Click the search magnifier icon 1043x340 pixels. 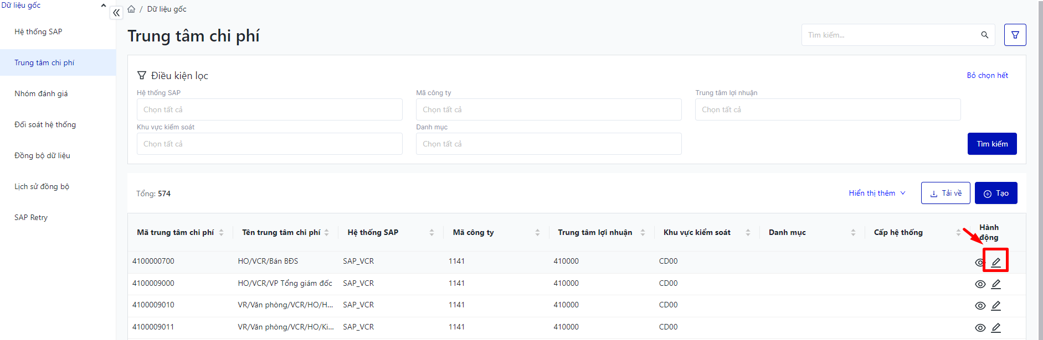tap(984, 35)
